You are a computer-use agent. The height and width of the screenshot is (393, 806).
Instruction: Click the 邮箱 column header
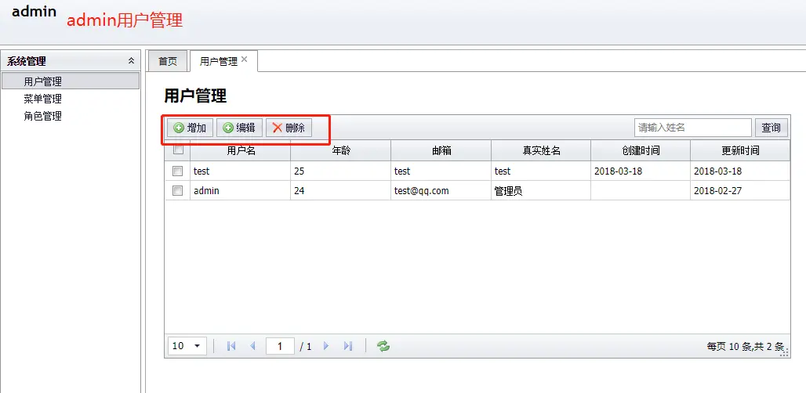click(x=441, y=150)
